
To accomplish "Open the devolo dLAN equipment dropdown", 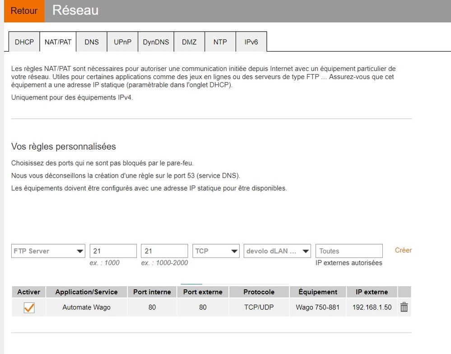I will coord(277,251).
